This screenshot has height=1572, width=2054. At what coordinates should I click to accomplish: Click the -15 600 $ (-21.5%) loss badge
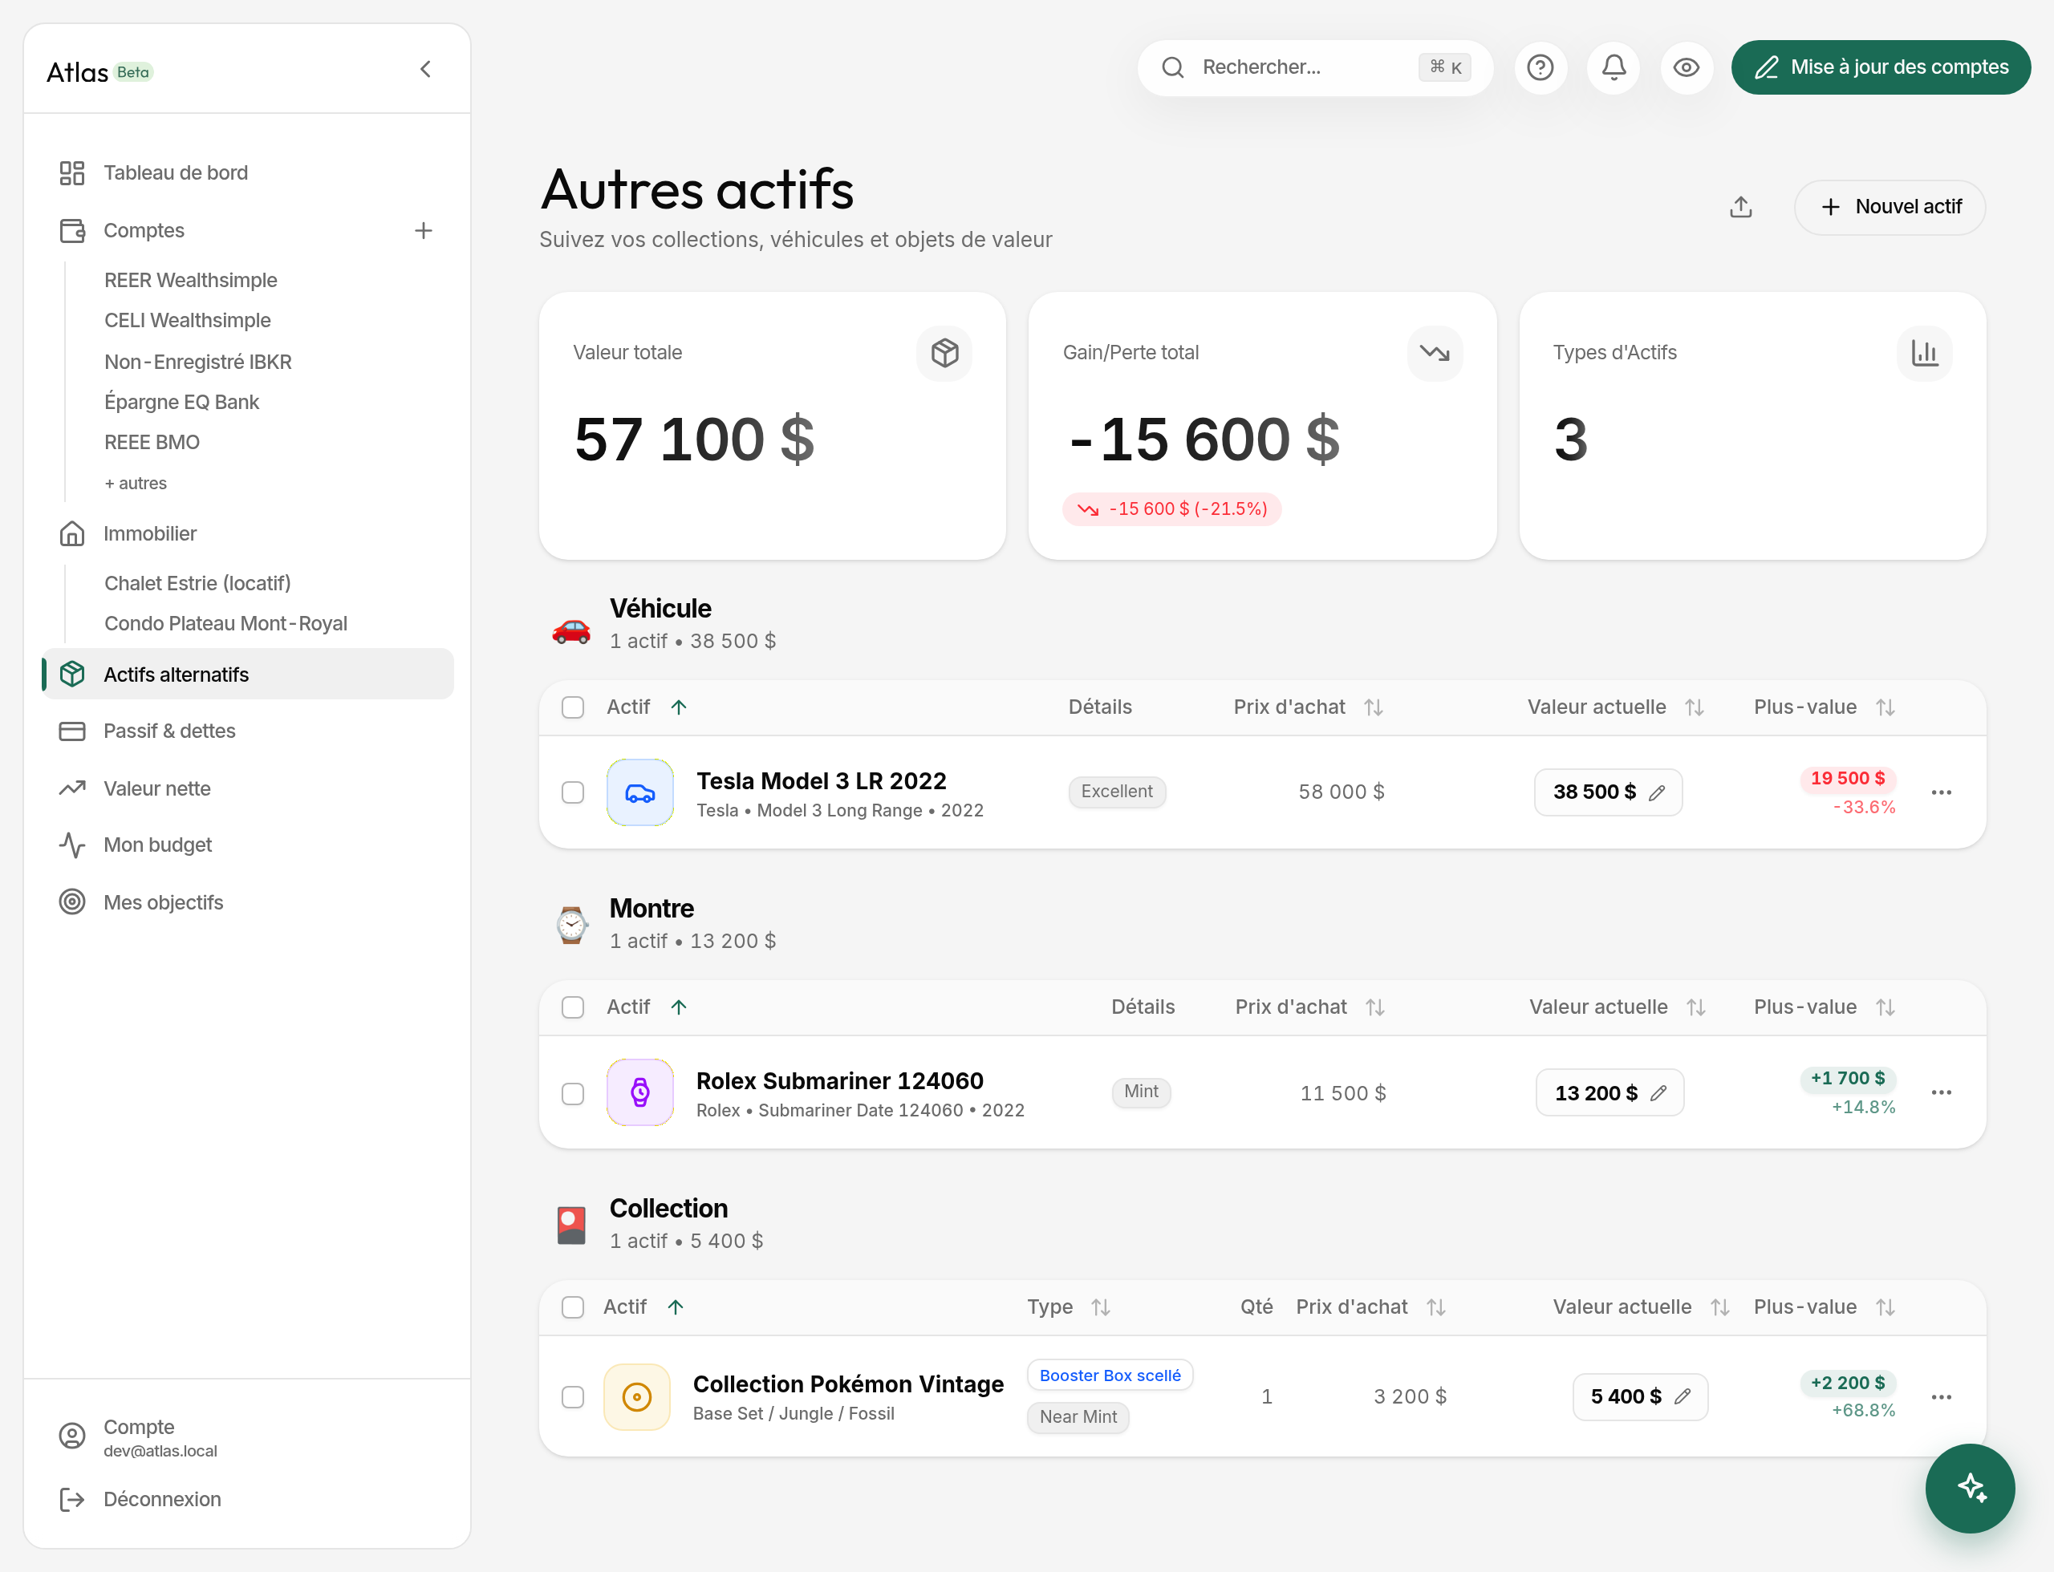pos(1171,509)
